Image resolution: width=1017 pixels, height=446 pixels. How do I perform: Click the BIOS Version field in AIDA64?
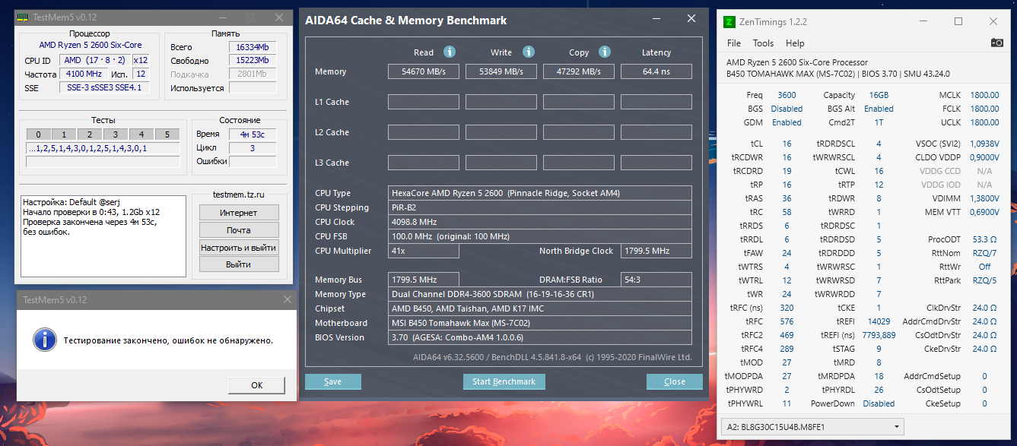coord(540,337)
